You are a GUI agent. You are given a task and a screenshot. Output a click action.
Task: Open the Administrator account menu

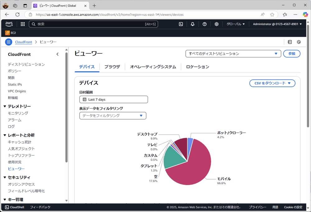point(277,24)
